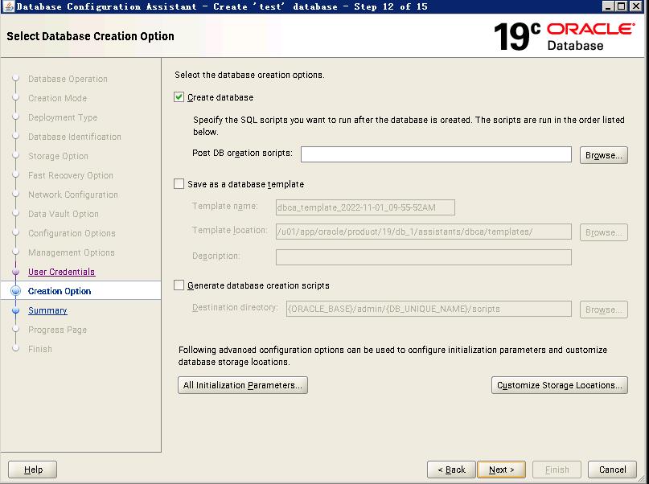The image size is (649, 484).
Task: Click the Management Options step
Action: point(72,252)
